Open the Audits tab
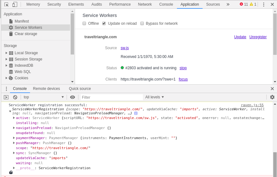277x177 pixels. click(x=97, y=4)
